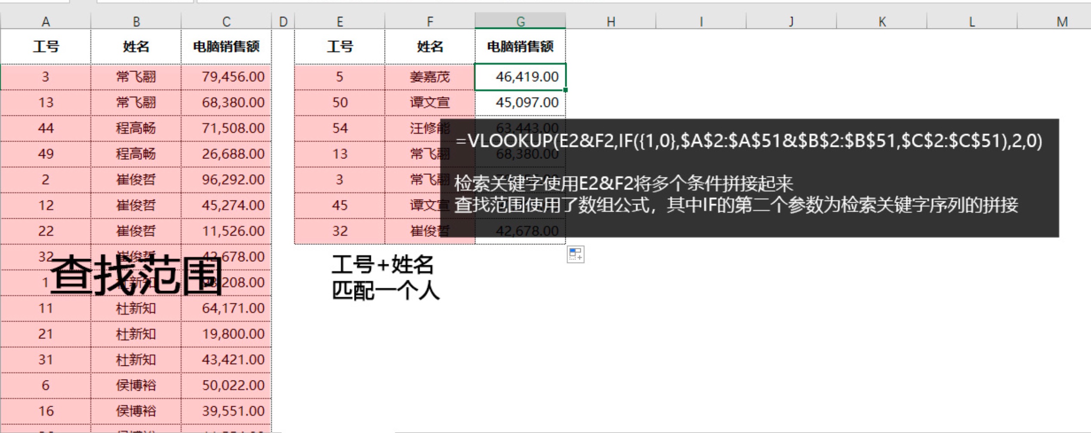Select 工号 5 in column E
Image resolution: width=1091 pixels, height=433 pixels.
(340, 77)
